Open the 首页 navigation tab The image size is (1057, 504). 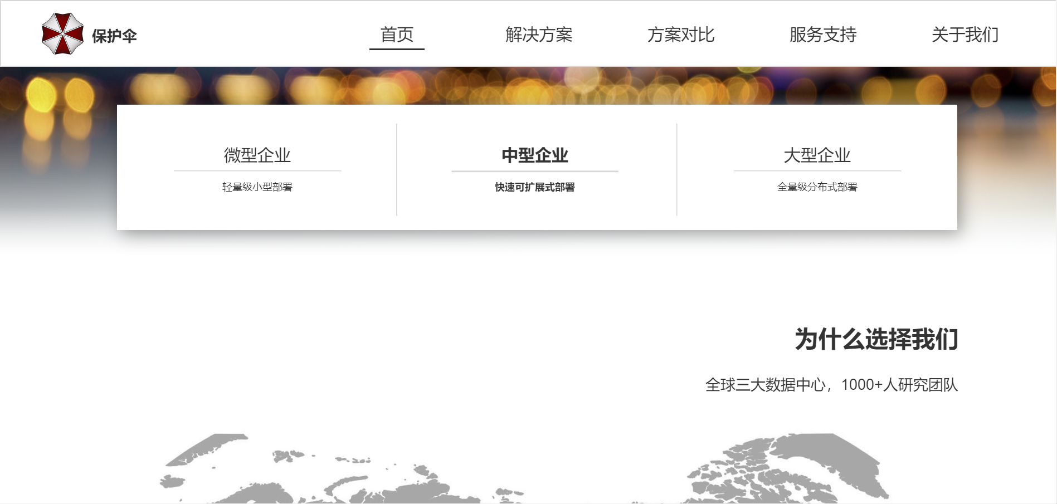tap(397, 35)
